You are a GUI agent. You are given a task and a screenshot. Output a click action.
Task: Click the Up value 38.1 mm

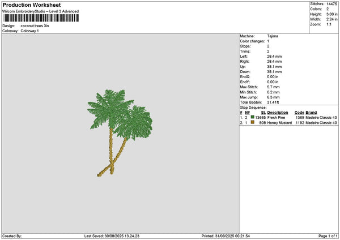point(274,66)
